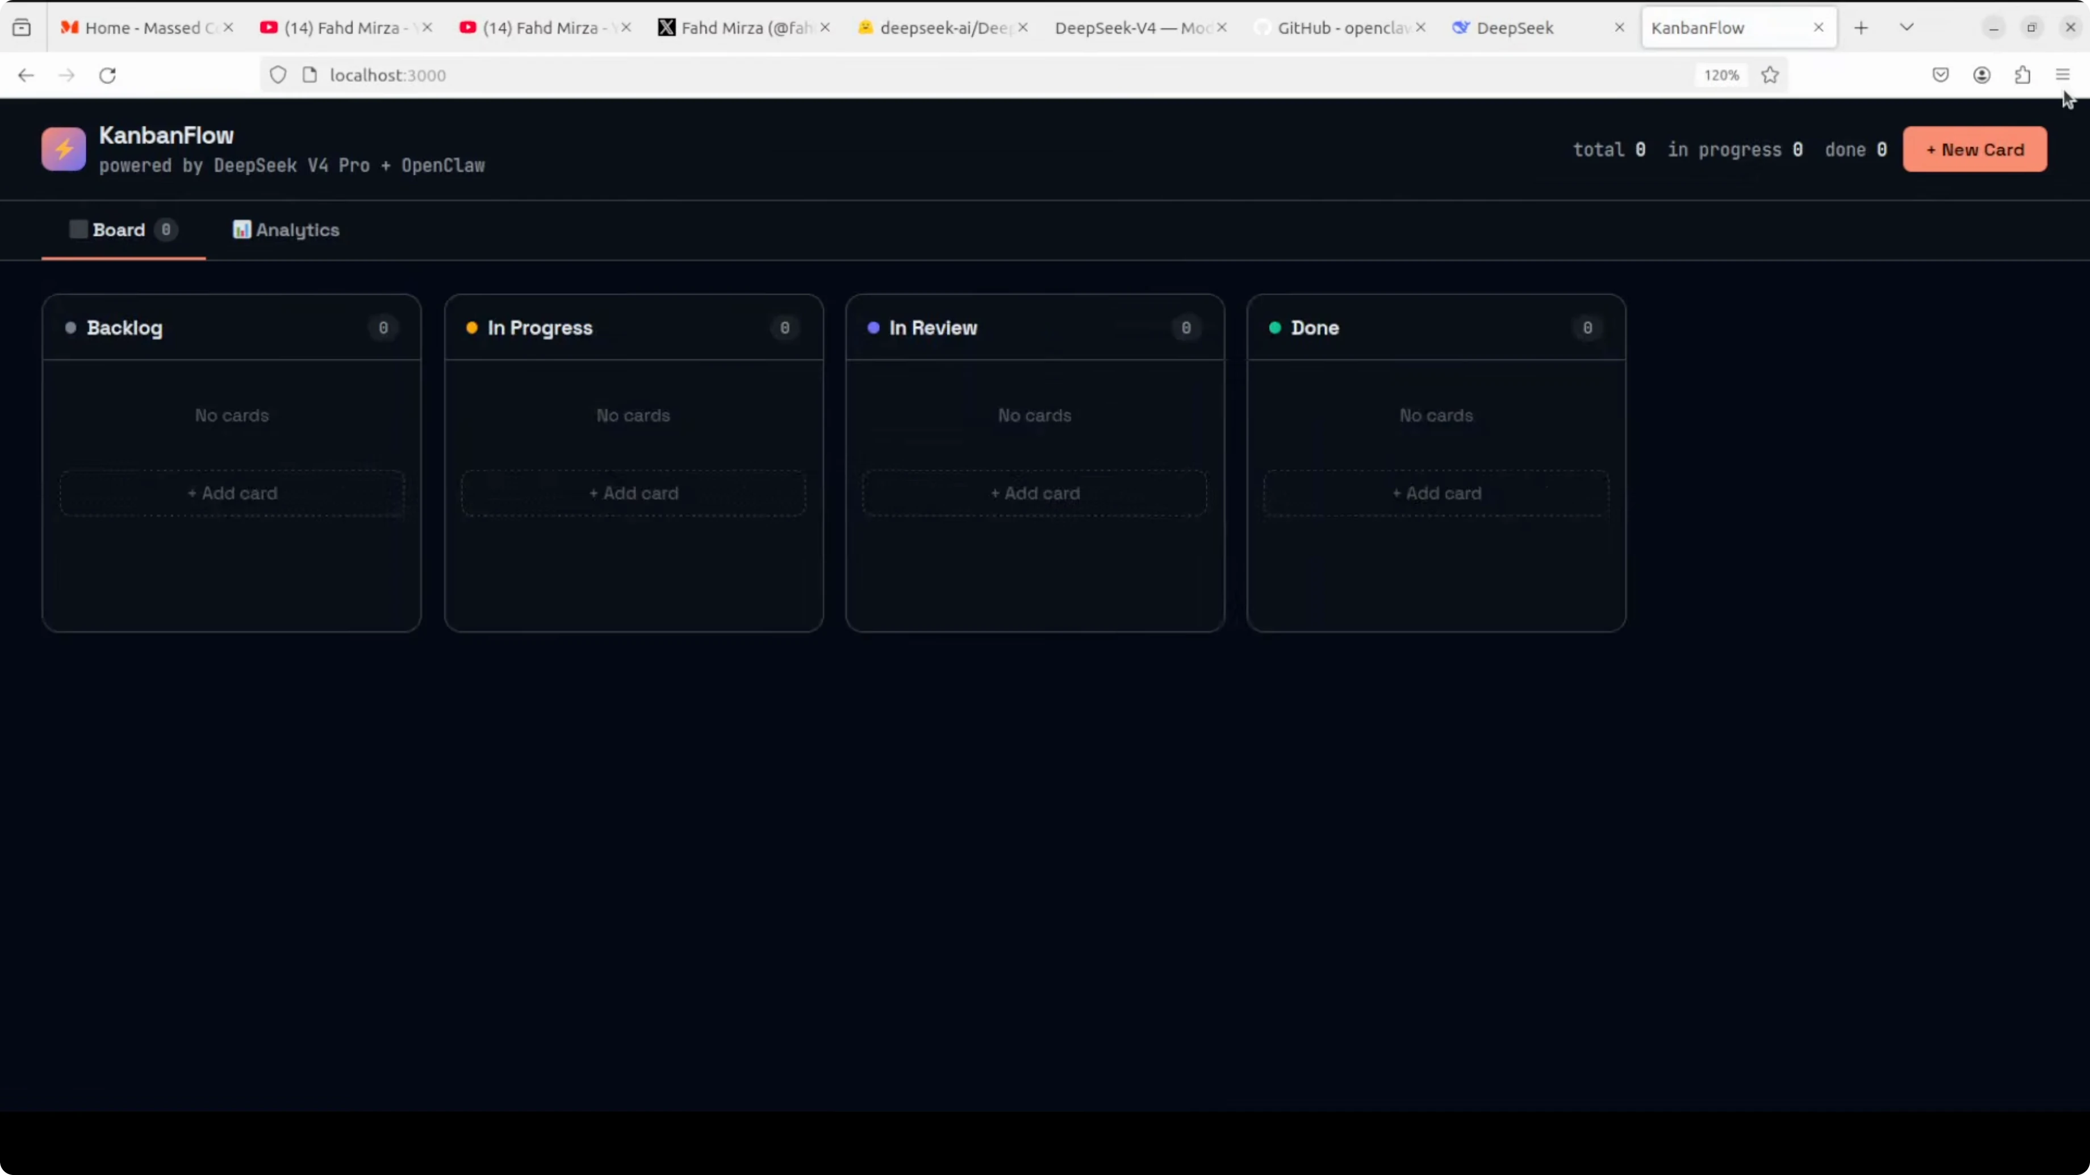Viewport: 2090px width, 1175px height.
Task: Go back using the back arrow
Action: pos(26,75)
